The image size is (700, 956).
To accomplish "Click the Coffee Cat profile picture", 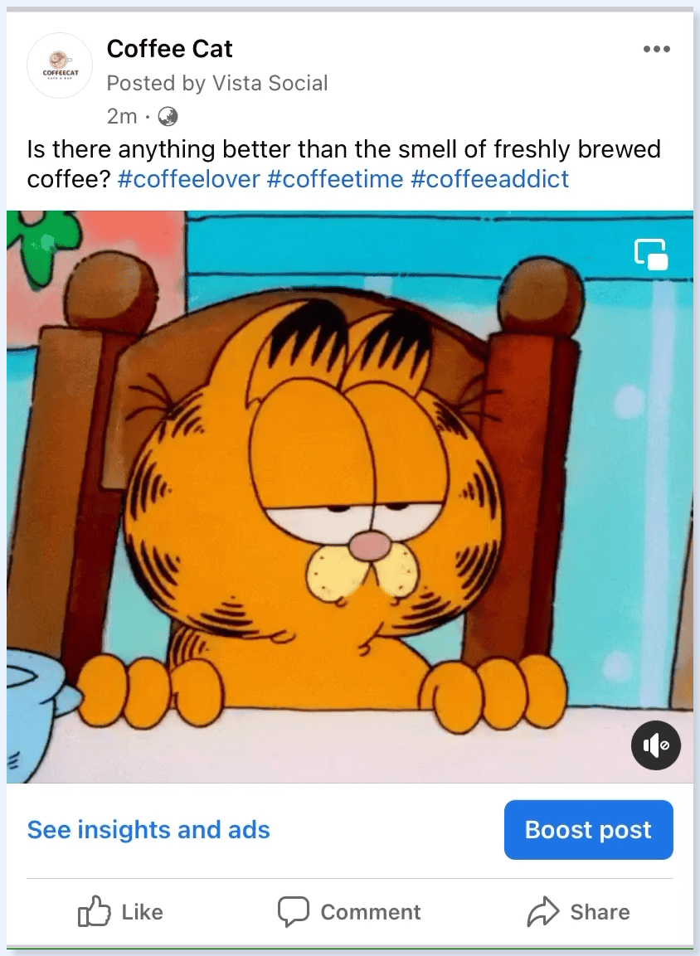I will tap(60, 66).
